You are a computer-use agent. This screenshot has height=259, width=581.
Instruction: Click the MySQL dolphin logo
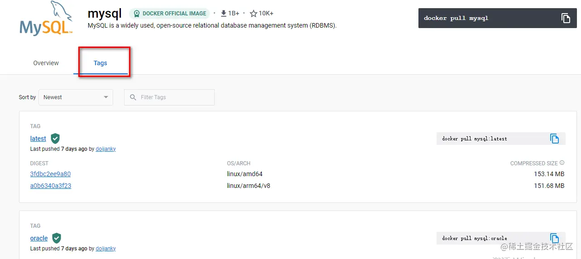tap(46, 19)
